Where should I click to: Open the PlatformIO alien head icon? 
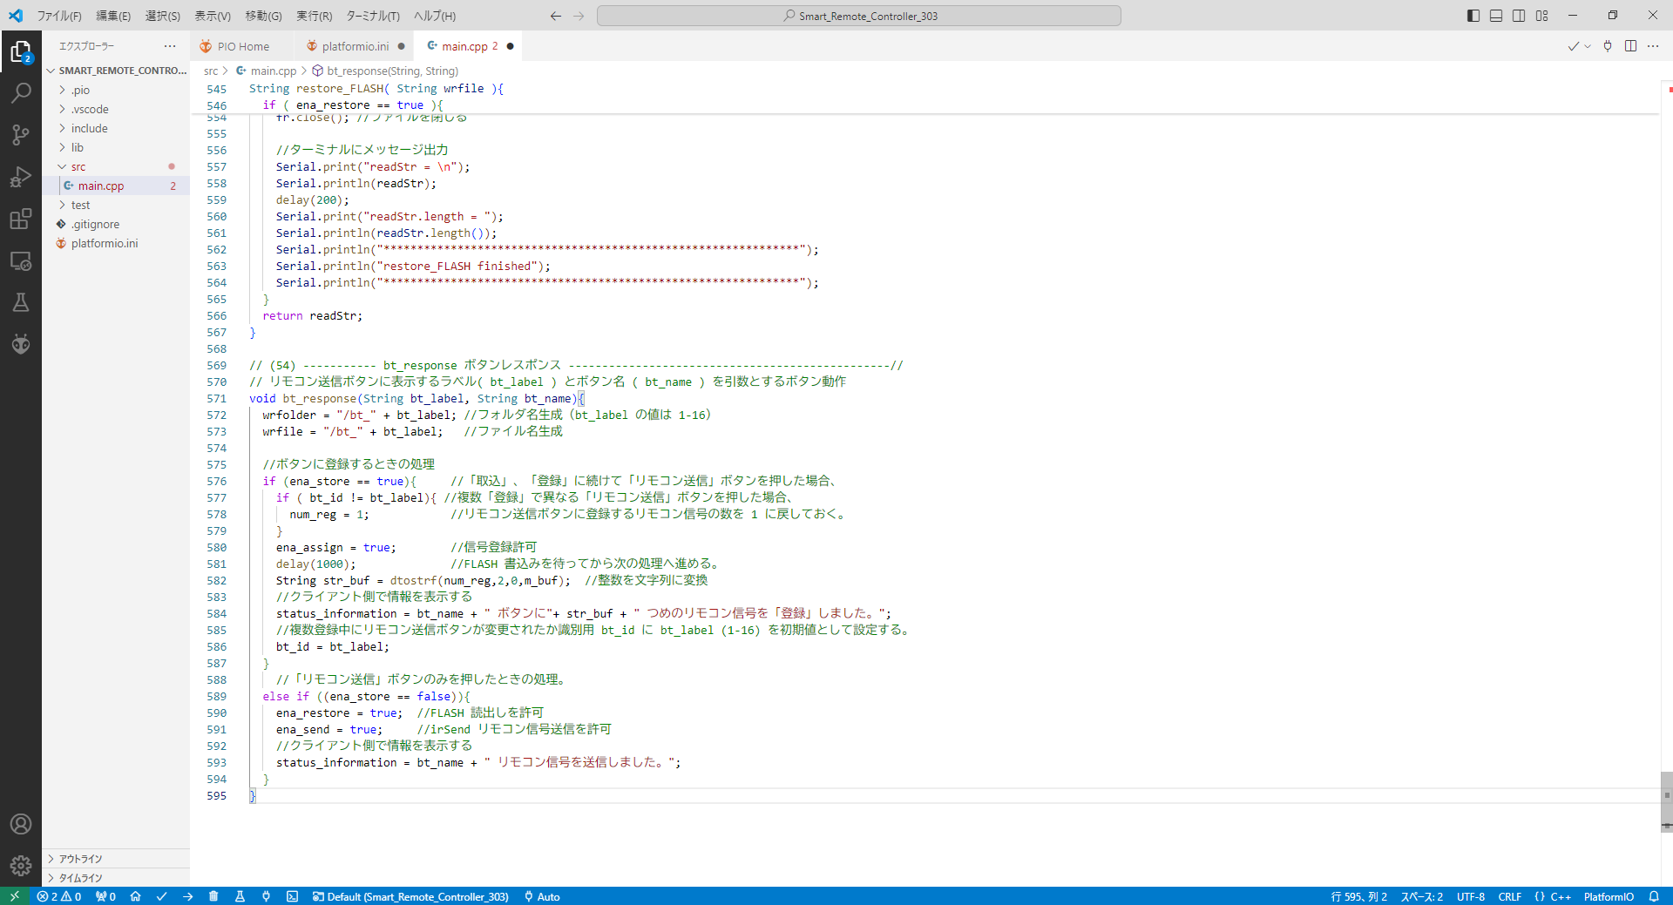(21, 344)
